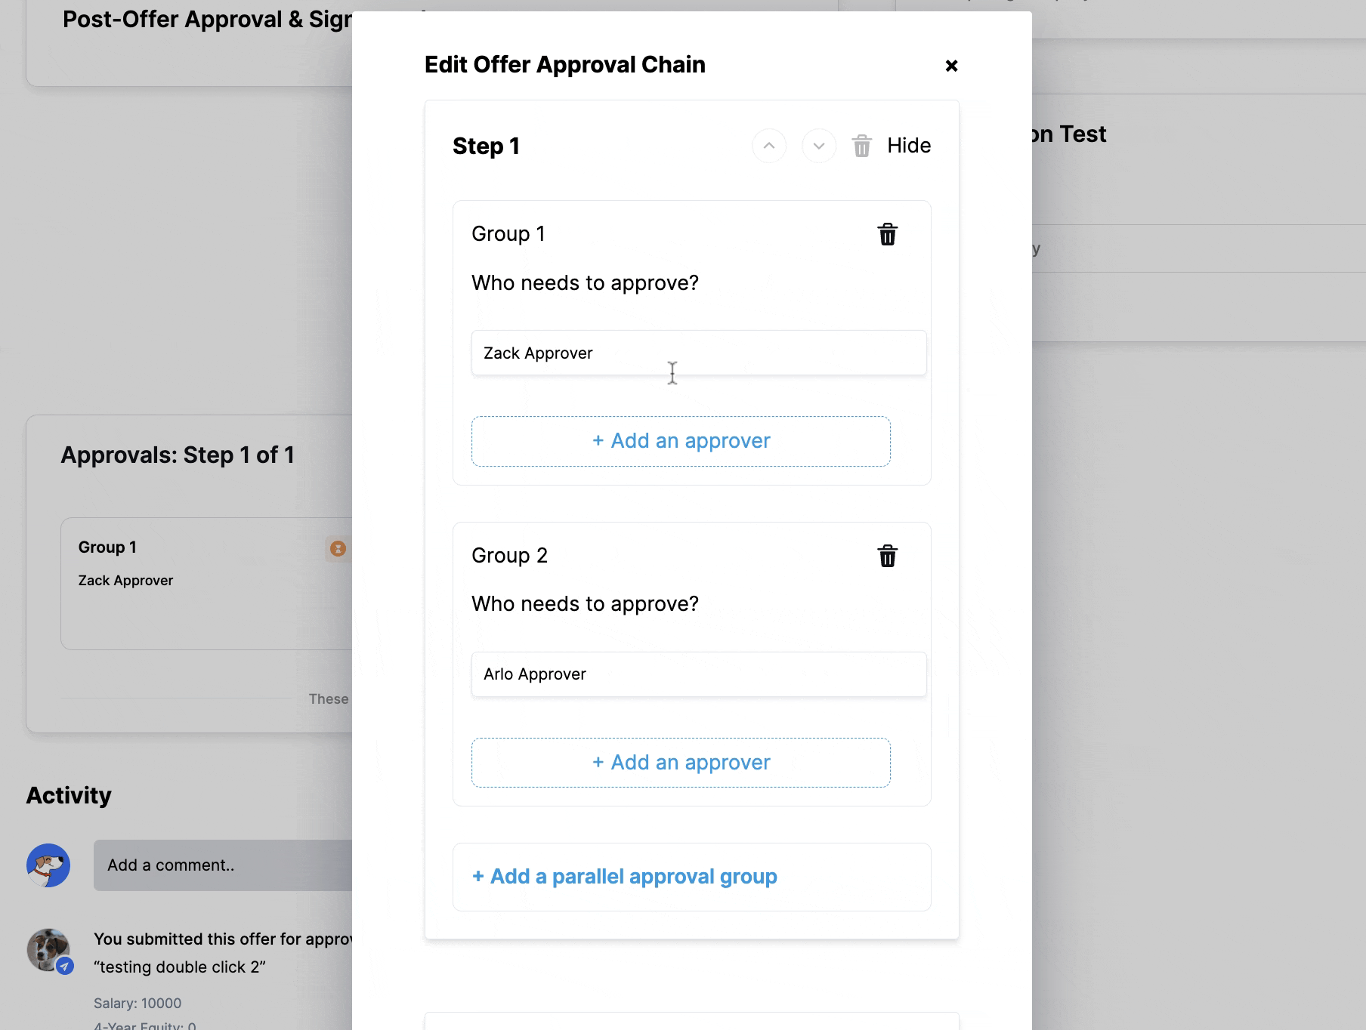1366x1030 pixels.
Task: Click the blue sent badge on activity avatar
Action: click(x=66, y=966)
